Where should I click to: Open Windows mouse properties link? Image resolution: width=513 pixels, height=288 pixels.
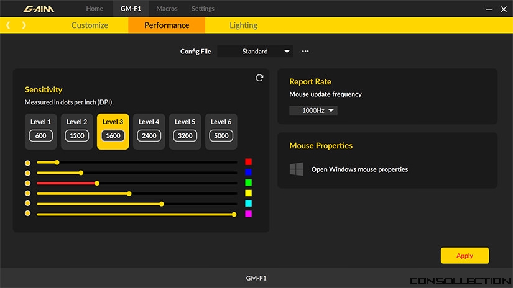tap(359, 169)
